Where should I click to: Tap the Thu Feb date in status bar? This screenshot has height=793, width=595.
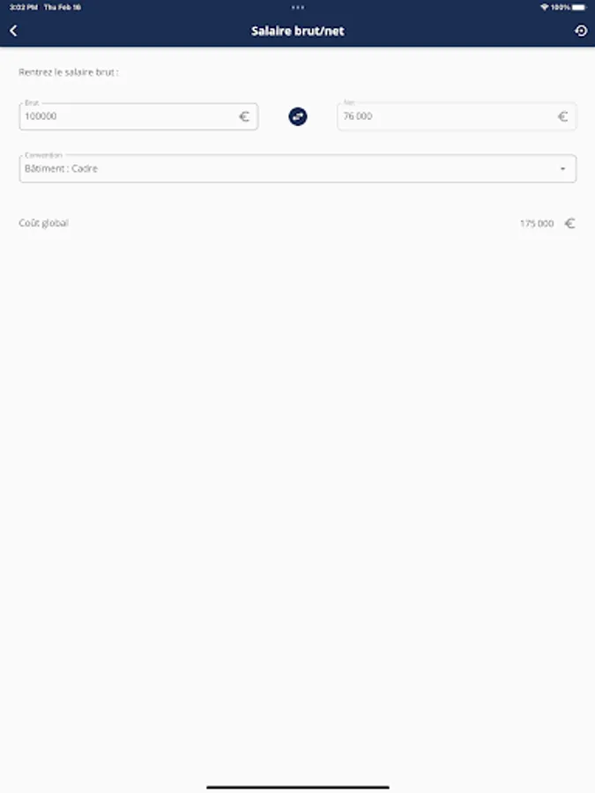(63, 7)
